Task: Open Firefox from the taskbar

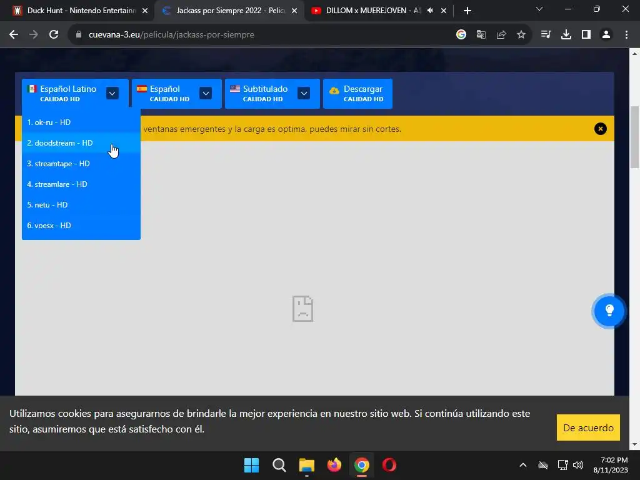Action: [334, 465]
